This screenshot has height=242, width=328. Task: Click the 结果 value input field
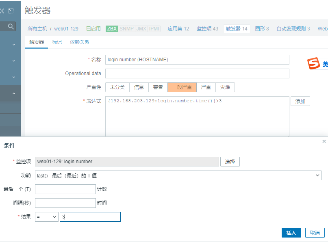pyautogui.click(x=90, y=217)
